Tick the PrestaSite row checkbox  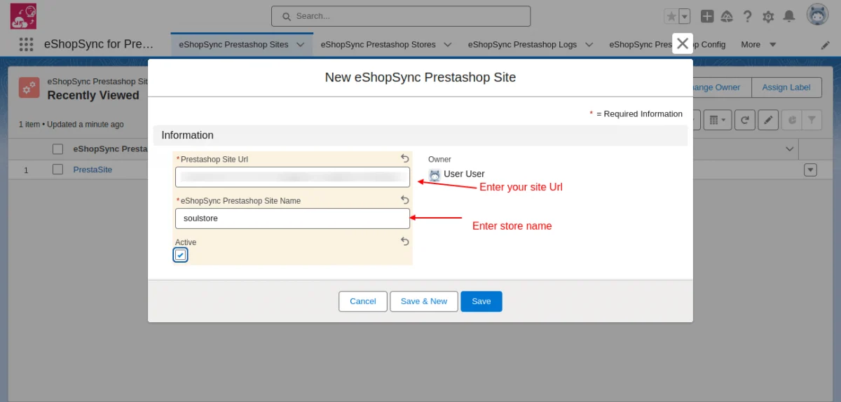(58, 169)
